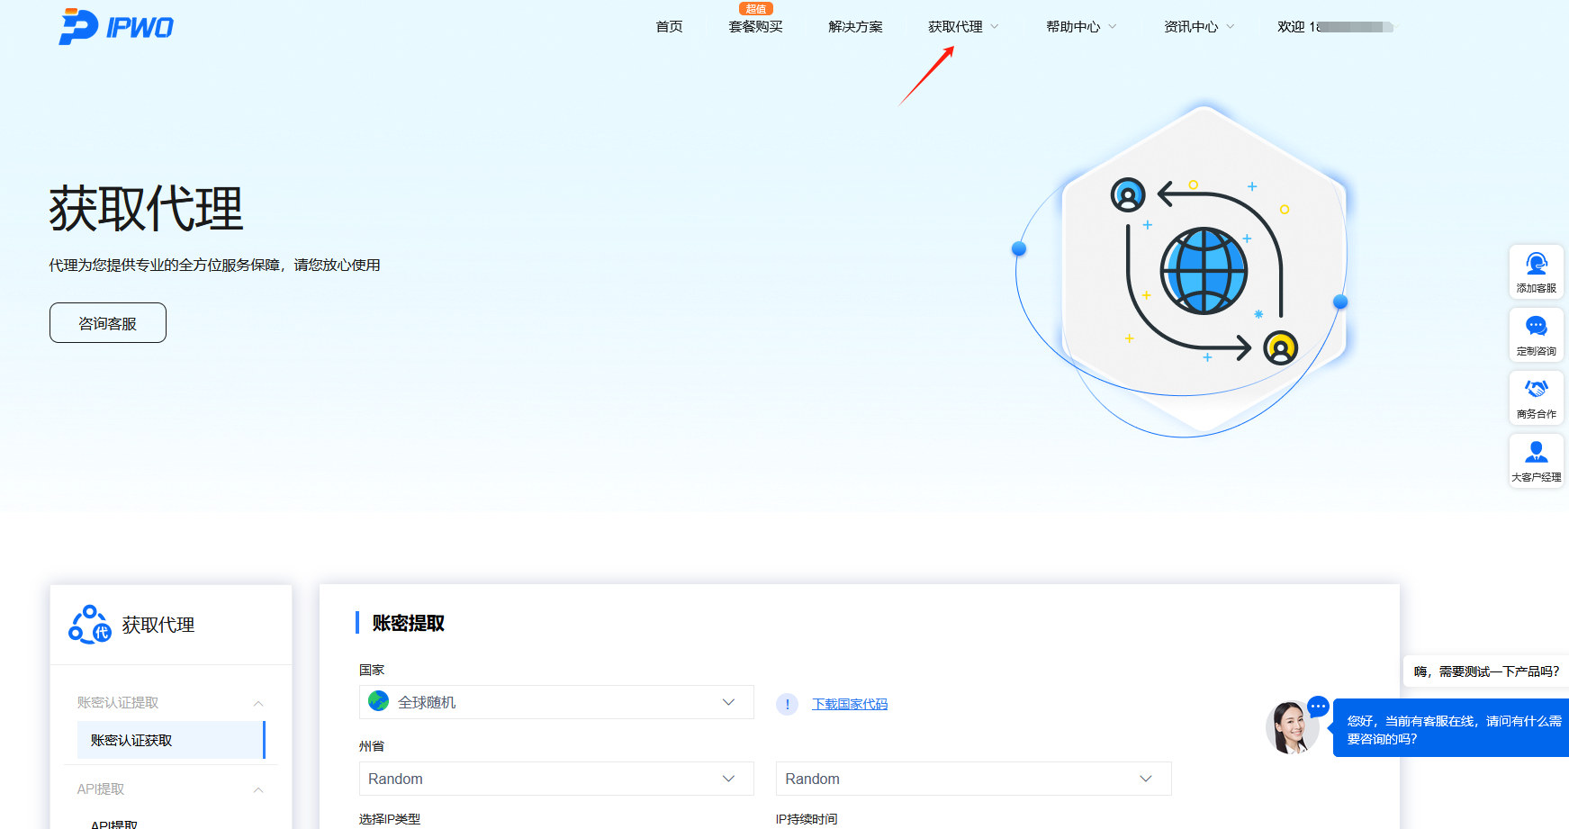Open 大客户经理 contact icon
The image size is (1569, 829).
point(1536,459)
